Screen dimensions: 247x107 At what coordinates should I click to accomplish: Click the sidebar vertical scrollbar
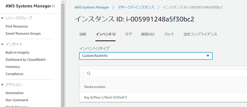point(63,55)
